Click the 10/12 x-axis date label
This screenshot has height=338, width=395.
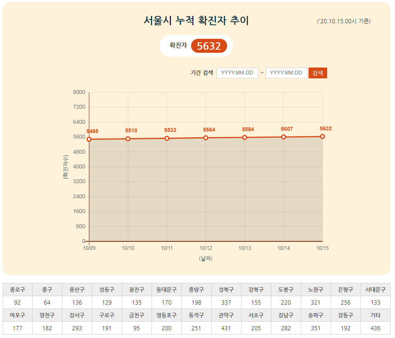[206, 248]
